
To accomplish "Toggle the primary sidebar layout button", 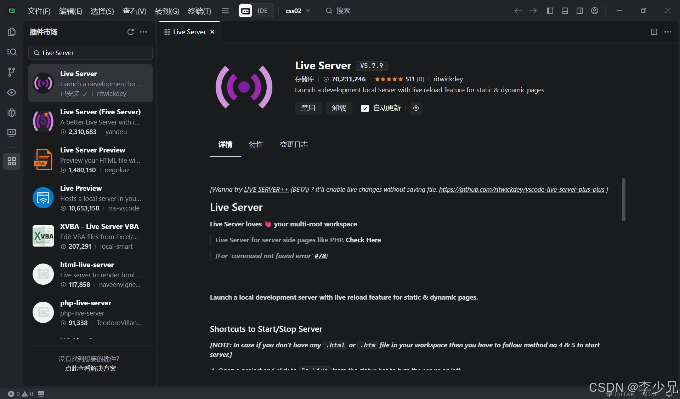I will [550, 11].
